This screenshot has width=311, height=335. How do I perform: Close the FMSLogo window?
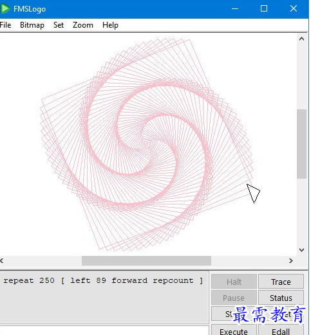point(294,9)
